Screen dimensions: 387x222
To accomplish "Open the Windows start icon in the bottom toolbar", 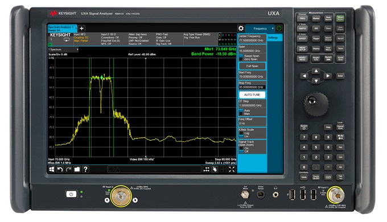I will (51, 170).
